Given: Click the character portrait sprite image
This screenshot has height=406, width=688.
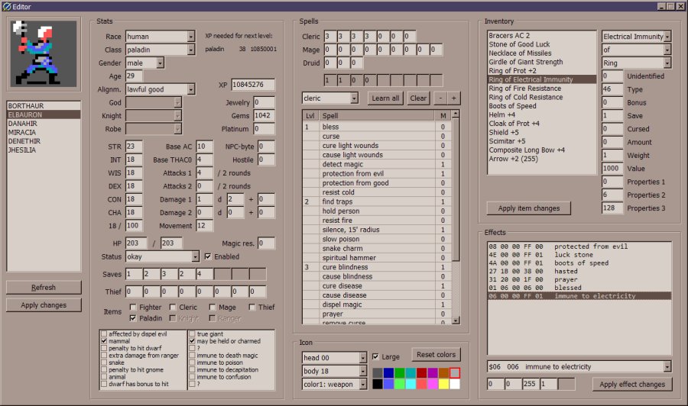Looking at the screenshot, I should (44, 53).
